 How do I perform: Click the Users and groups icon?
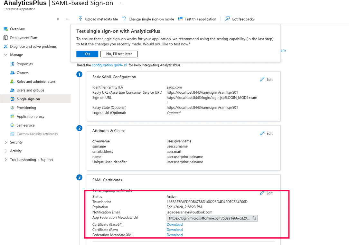tap(12, 90)
